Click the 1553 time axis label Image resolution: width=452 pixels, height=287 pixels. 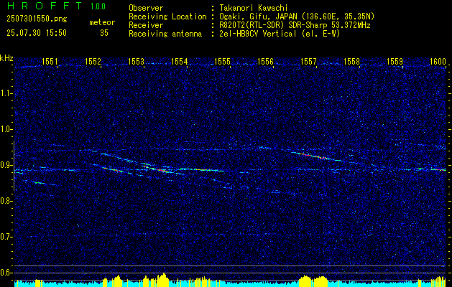click(136, 61)
